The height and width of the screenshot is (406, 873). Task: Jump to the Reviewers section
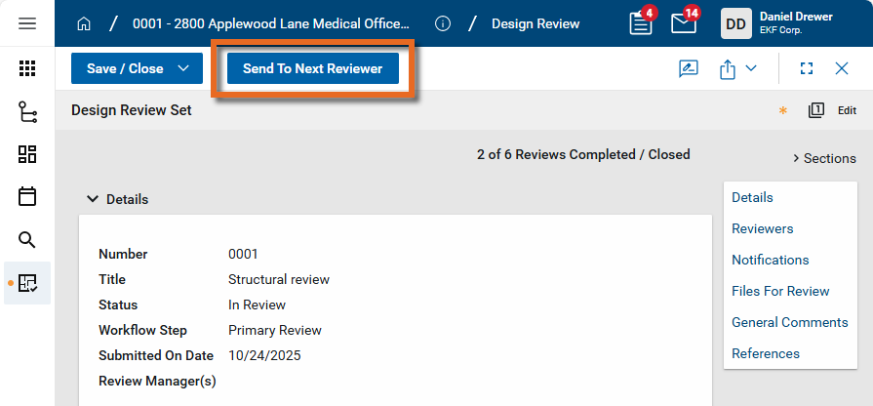[x=762, y=228]
